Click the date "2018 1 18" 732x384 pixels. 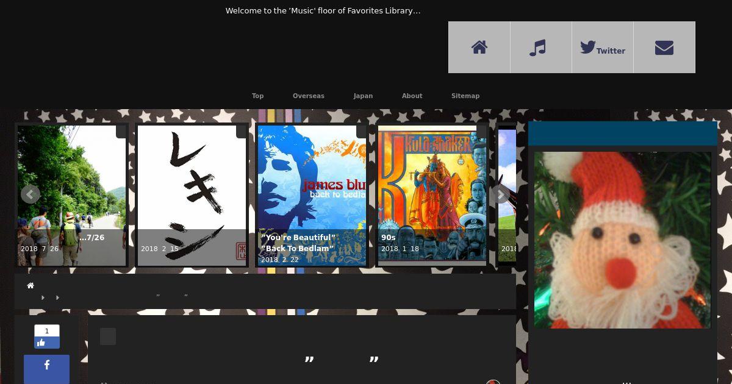tap(400, 249)
